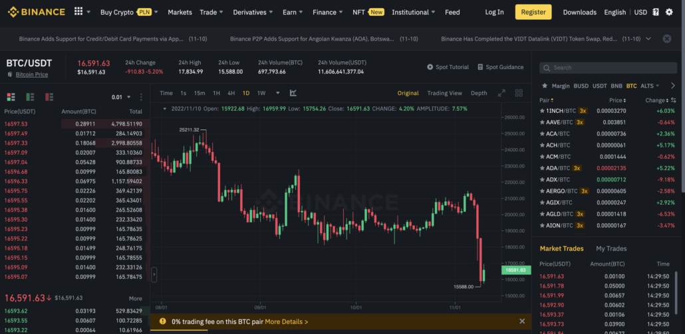Screen dimensions: 685x334
Task: Show more market tabs arrow
Action: 673,86
